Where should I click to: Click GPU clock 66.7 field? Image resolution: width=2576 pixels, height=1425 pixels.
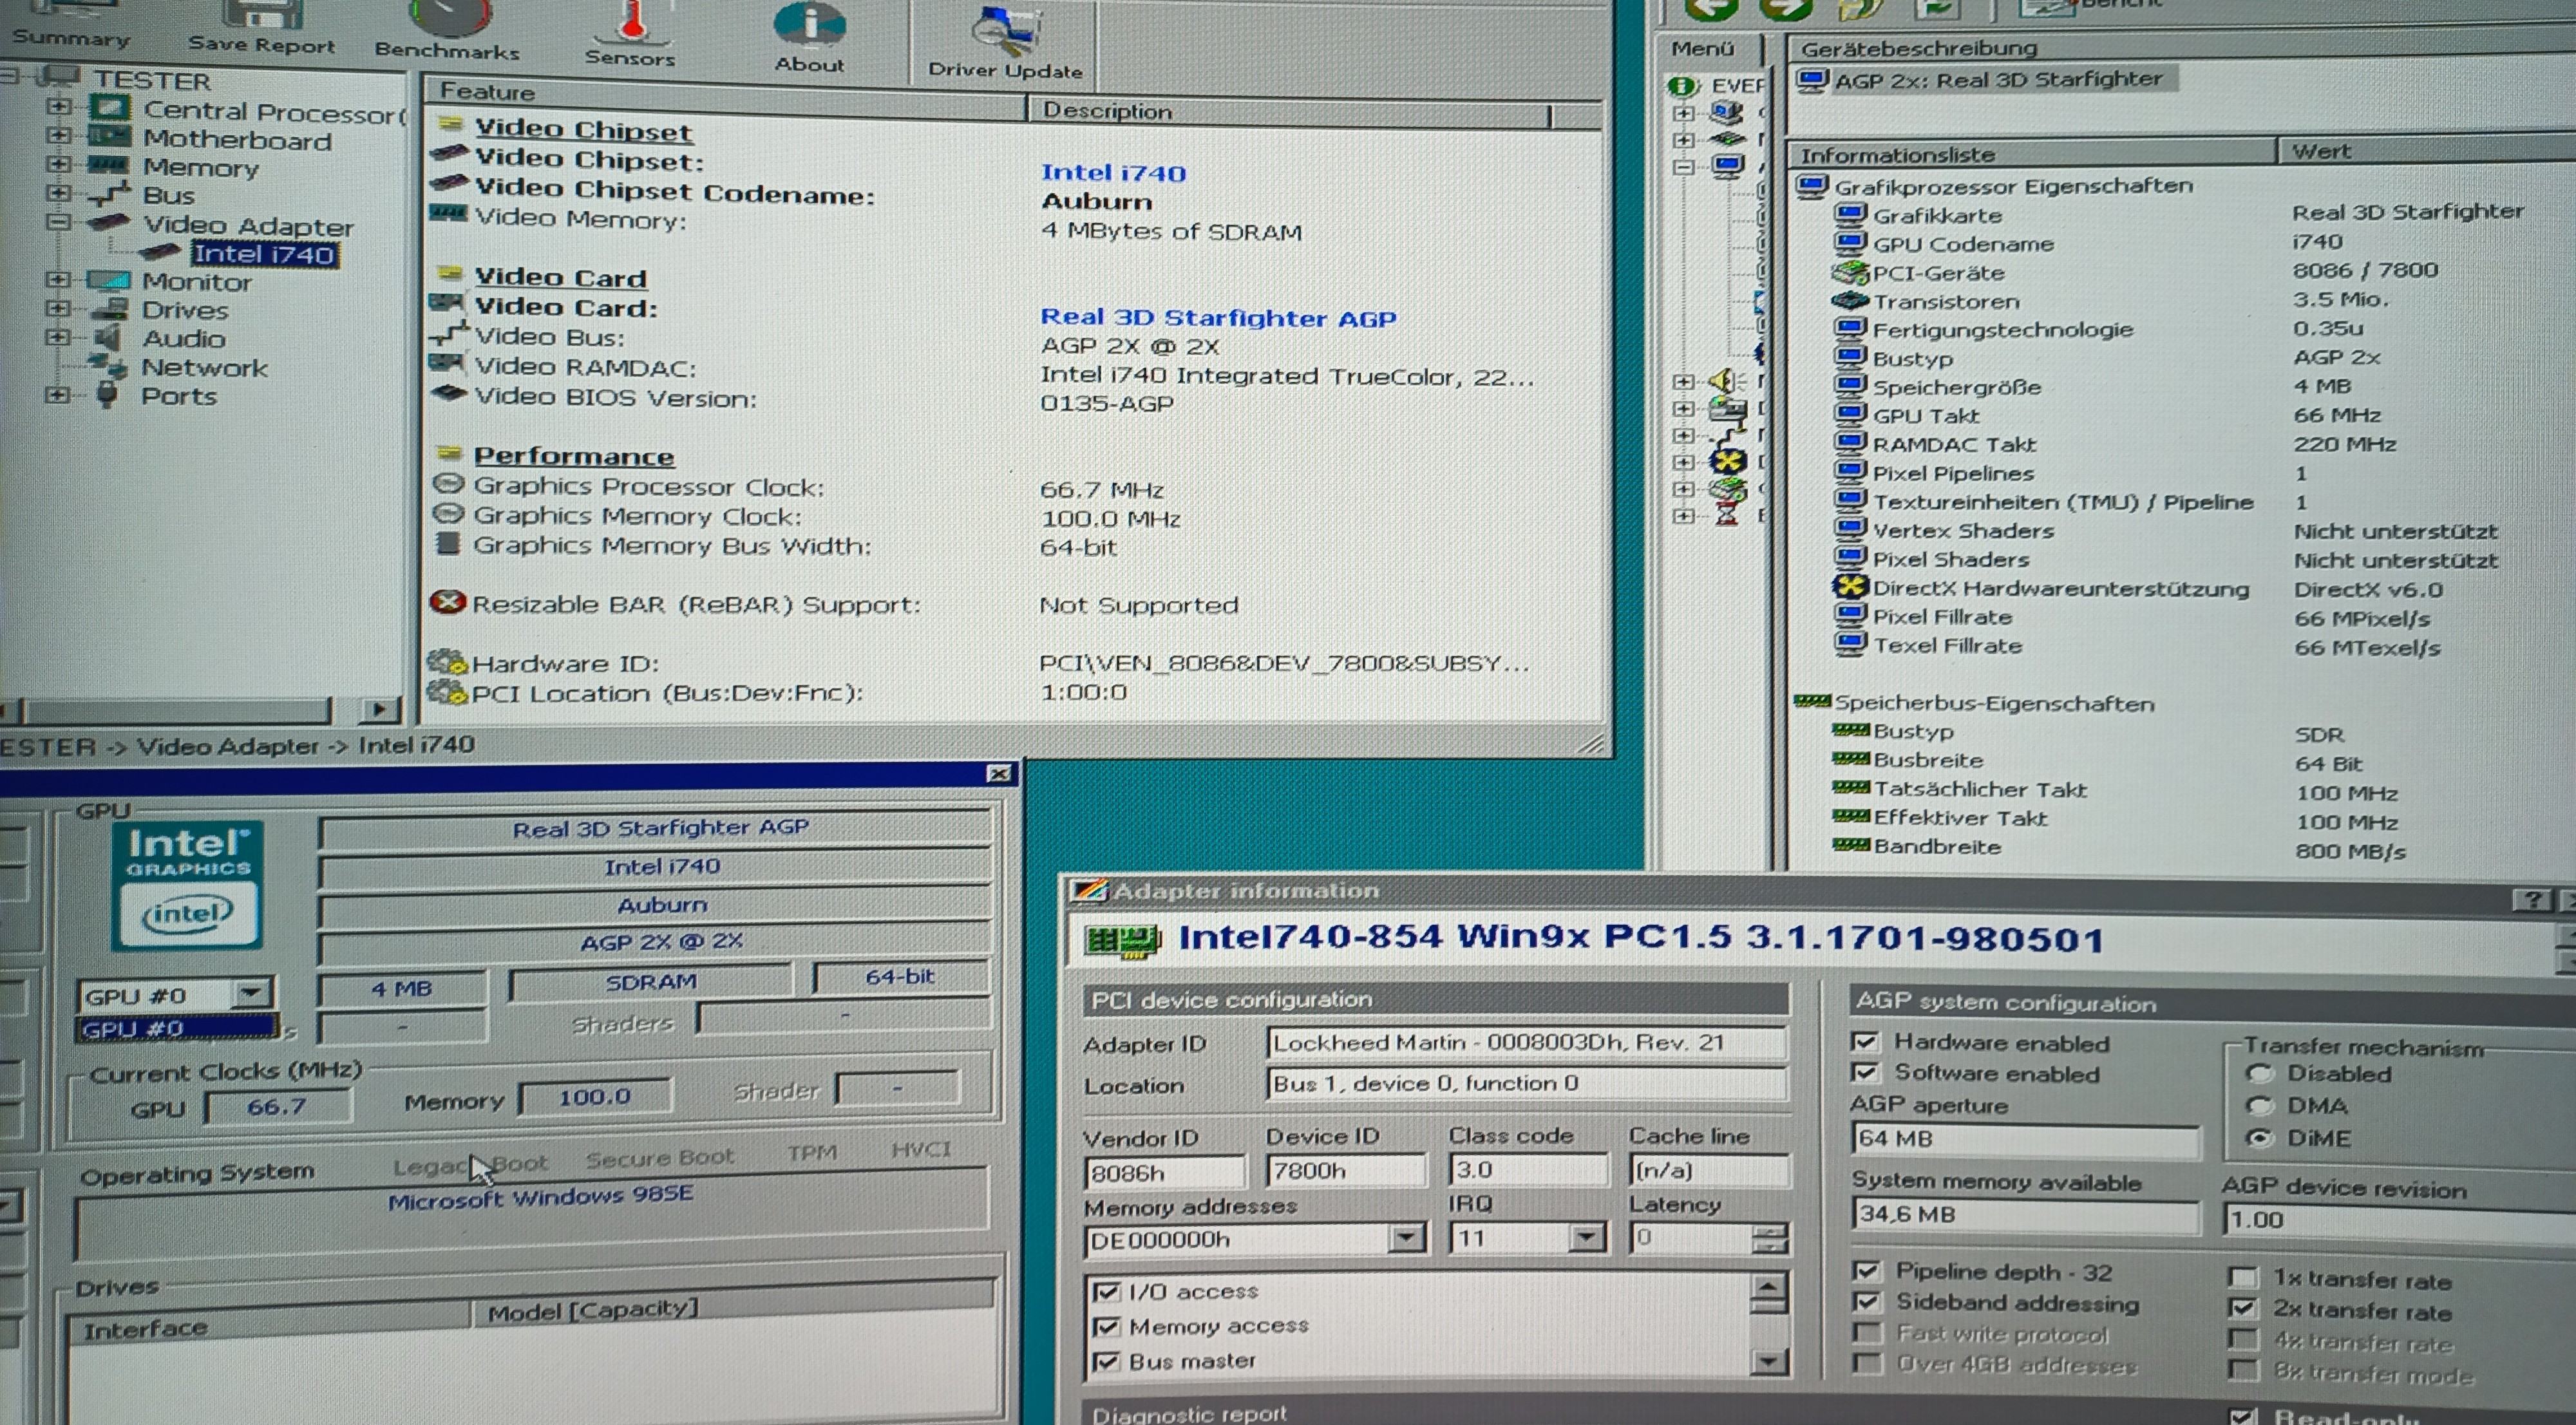click(x=278, y=1107)
